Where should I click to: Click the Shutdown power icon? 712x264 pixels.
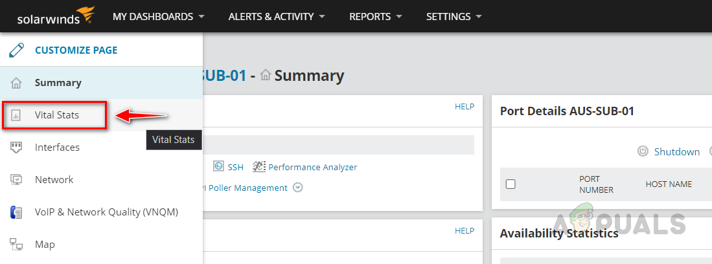click(643, 151)
